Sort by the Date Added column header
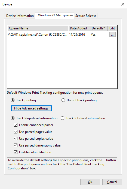The width and height of the screenshot is (129, 189). tap(79, 28)
